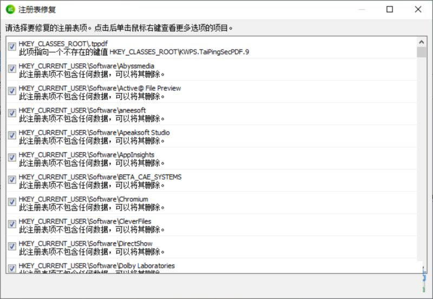Screen dimensions: 433x299
Task: Uncheck the CleverFiles entry checkbox
Action: [x=12, y=224]
